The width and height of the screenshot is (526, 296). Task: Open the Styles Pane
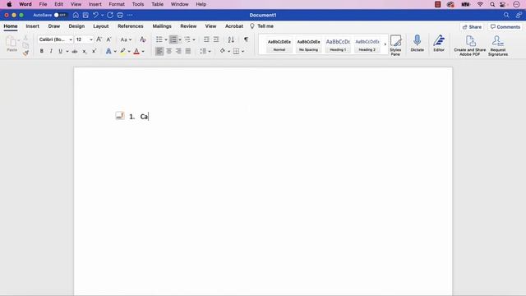[x=395, y=45]
